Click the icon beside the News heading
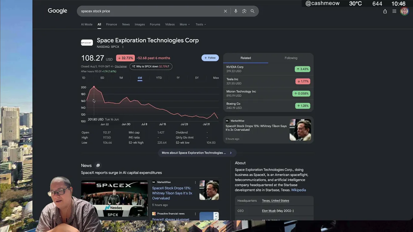Image resolution: width=413 pixels, height=232 pixels. point(98,165)
